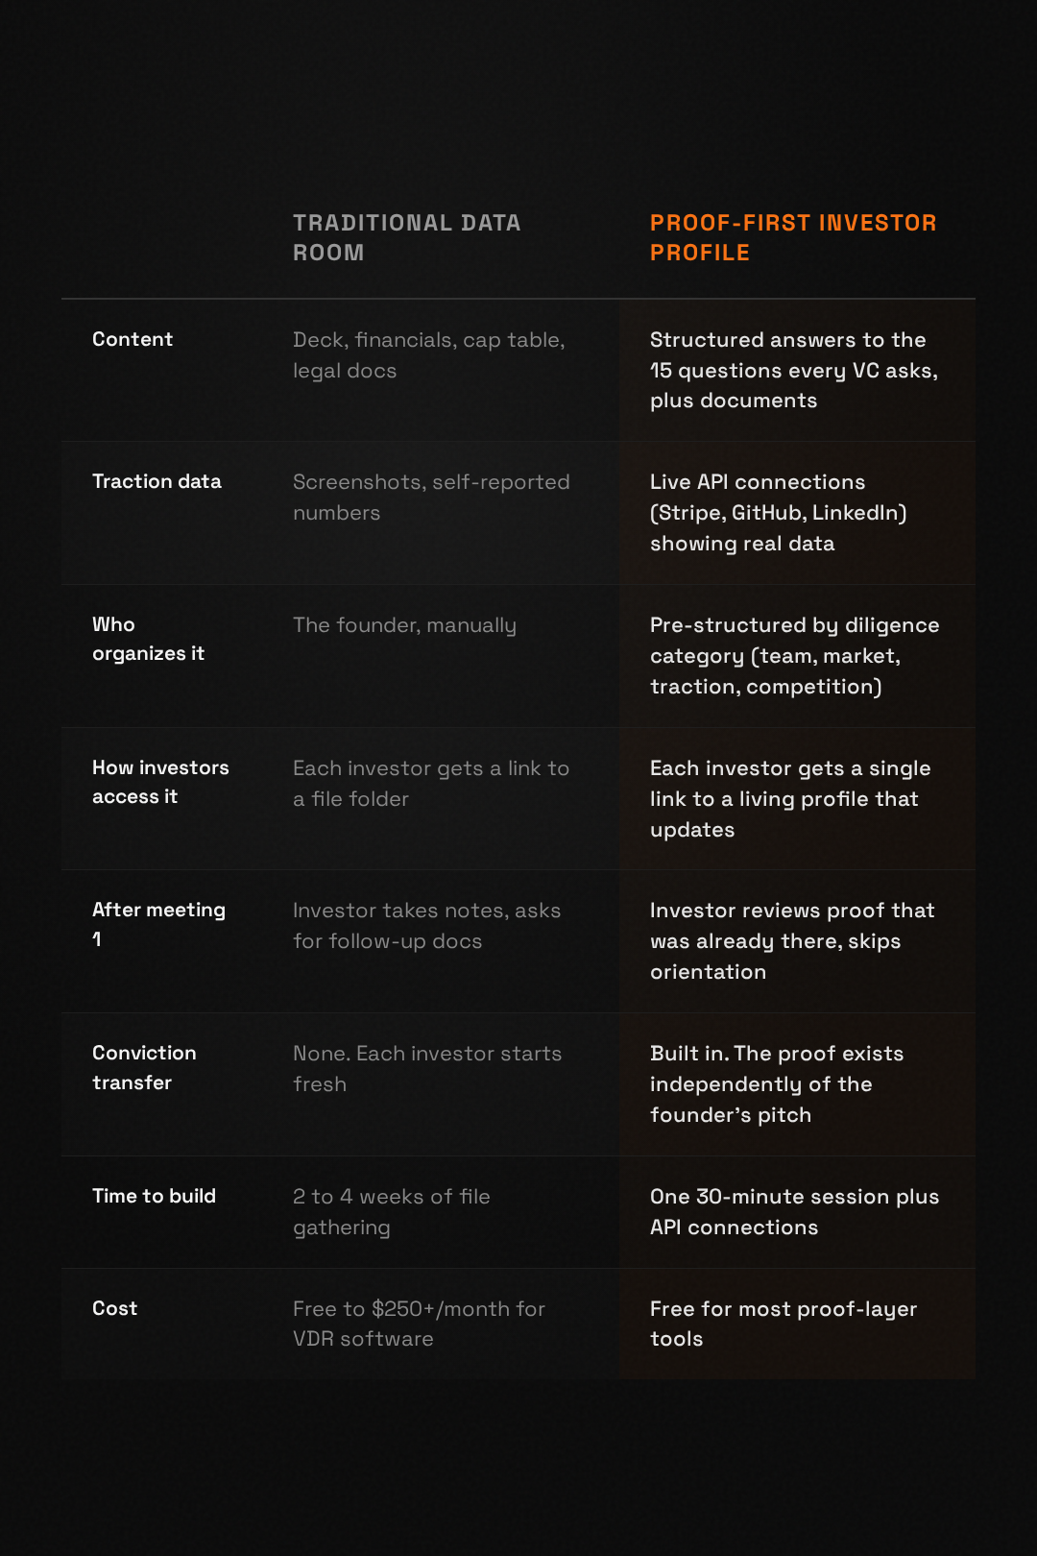
Task: Click the How investors access it label
Action: click(x=160, y=782)
